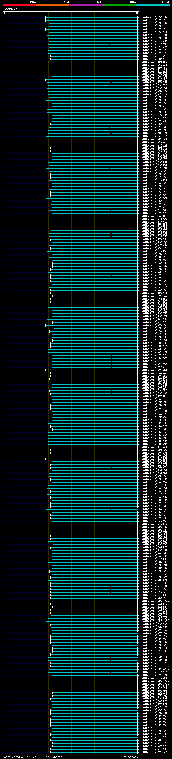Select hit label UniRef100_B9IG29
The image size is (172, 759).
tap(154, 731)
